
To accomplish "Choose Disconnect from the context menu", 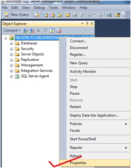I will [x=94, y=48].
